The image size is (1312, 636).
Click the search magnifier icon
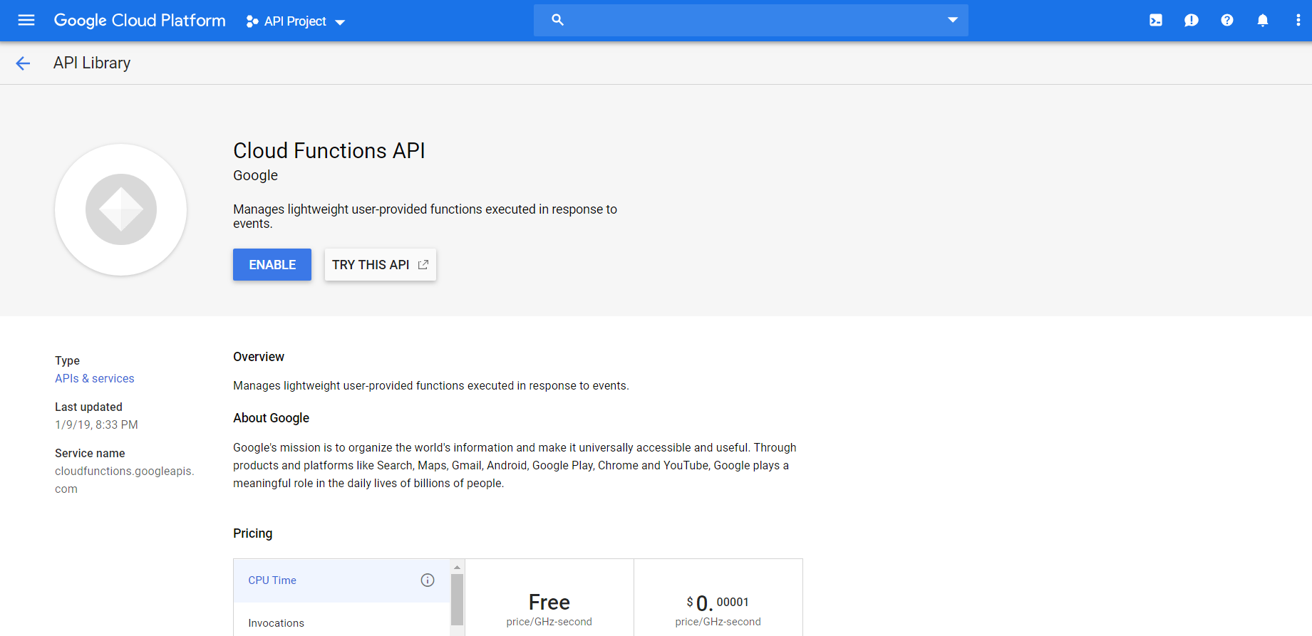click(558, 20)
